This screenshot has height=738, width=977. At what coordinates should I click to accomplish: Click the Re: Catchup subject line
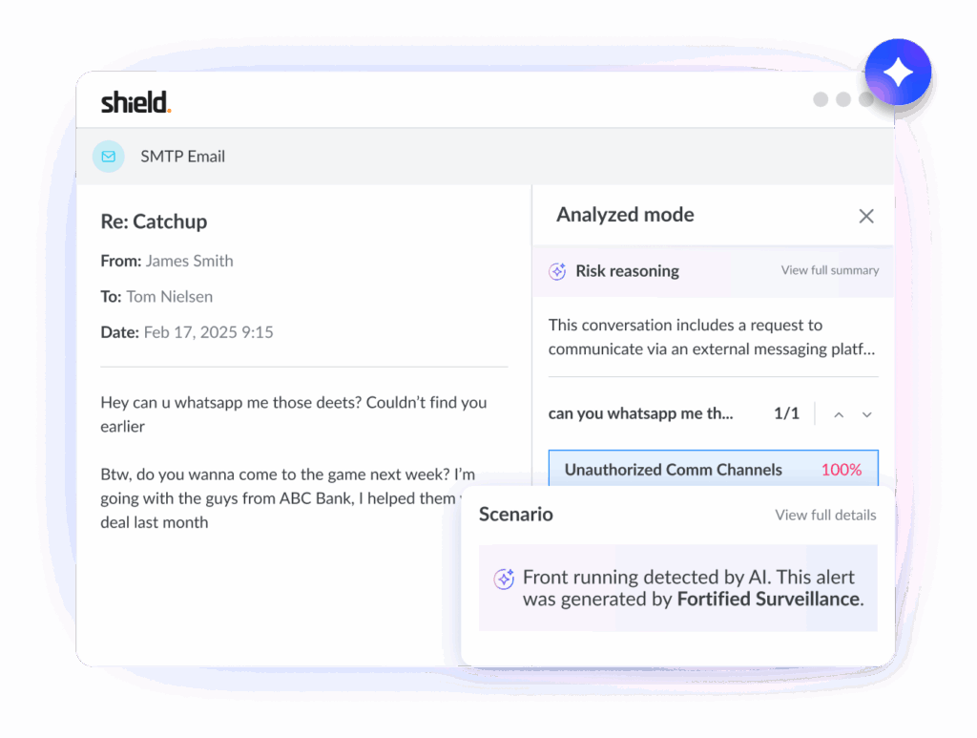tap(154, 221)
